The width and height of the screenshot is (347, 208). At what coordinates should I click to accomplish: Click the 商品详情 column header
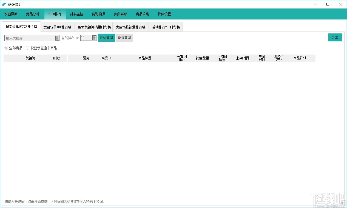[x=300, y=58]
